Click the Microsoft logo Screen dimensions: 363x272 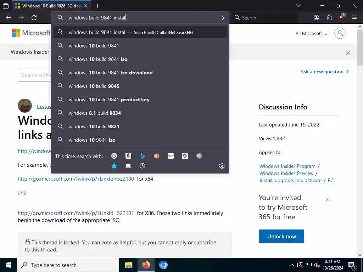coord(31,33)
